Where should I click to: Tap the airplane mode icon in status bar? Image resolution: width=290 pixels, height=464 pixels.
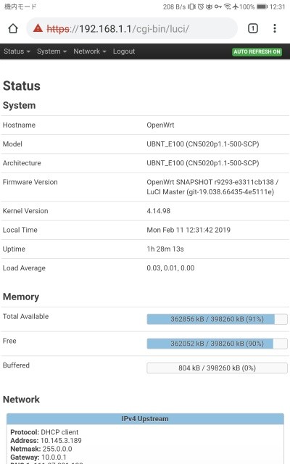(x=235, y=7)
